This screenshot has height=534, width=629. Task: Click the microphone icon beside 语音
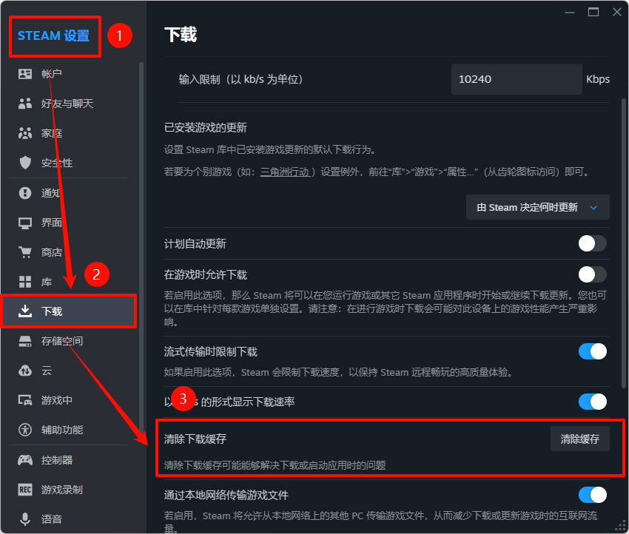pyautogui.click(x=25, y=519)
